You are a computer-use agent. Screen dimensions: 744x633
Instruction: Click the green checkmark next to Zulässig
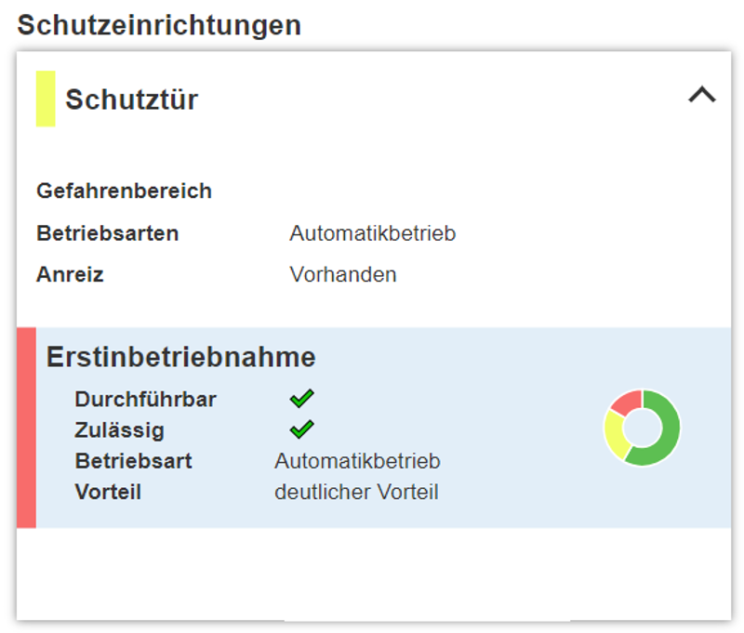pos(301,429)
